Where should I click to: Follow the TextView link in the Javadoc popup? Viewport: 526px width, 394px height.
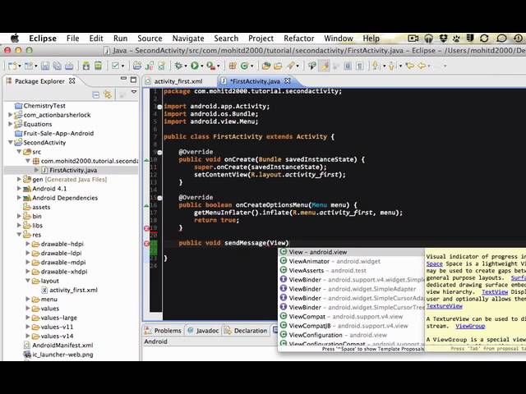[495, 292]
